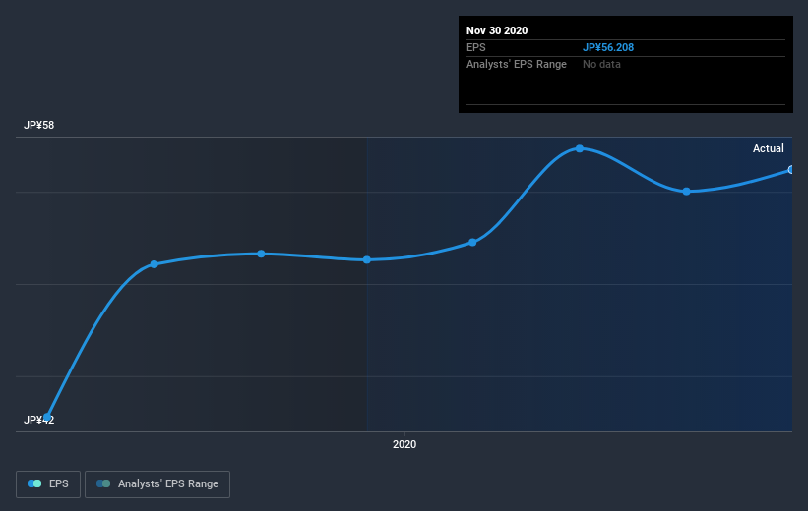Select the last data point under Actual
The height and width of the screenshot is (511, 808).
click(790, 170)
